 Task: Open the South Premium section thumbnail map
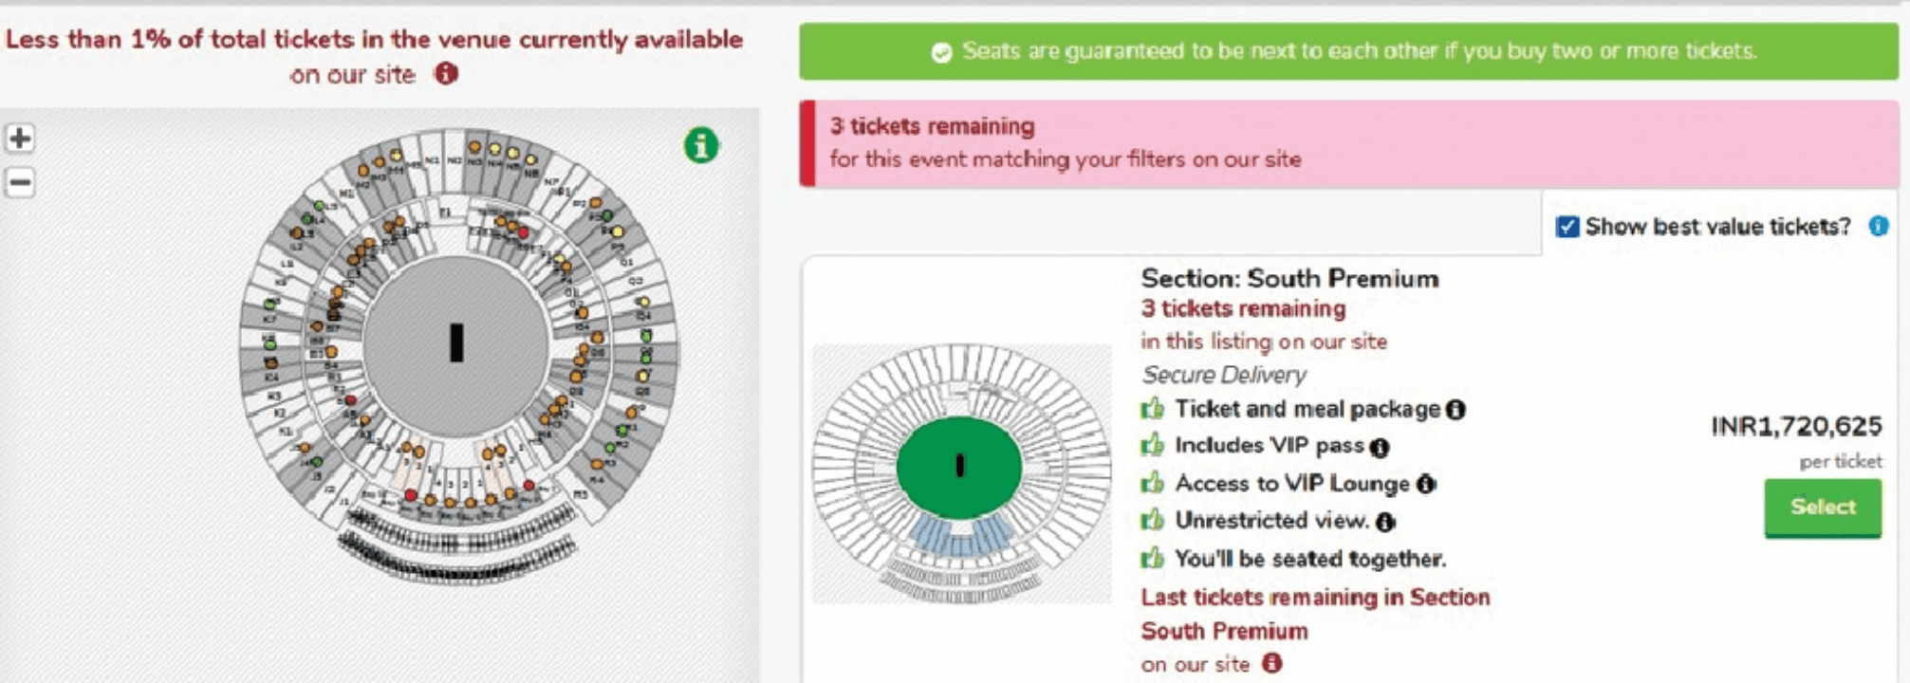(x=960, y=472)
